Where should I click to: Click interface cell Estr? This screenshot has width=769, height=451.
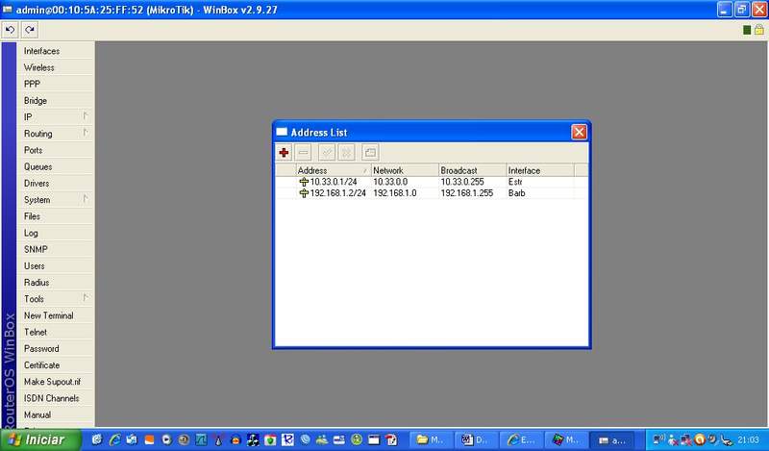pyautogui.click(x=515, y=182)
